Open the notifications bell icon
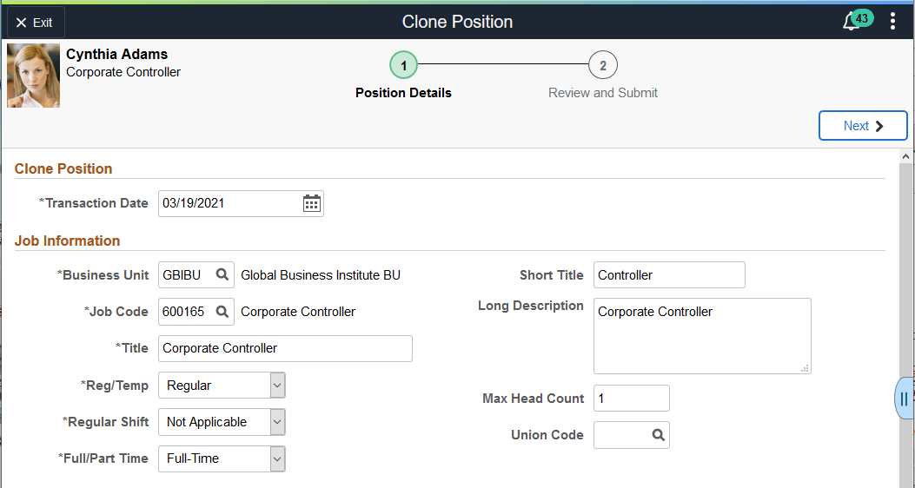Image resolution: width=915 pixels, height=488 pixels. coord(852,23)
